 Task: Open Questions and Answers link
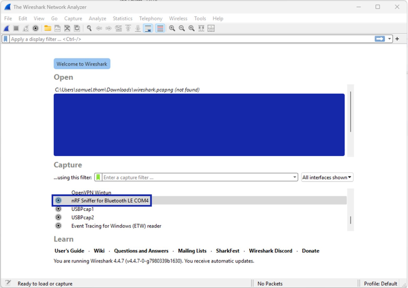[141, 251]
